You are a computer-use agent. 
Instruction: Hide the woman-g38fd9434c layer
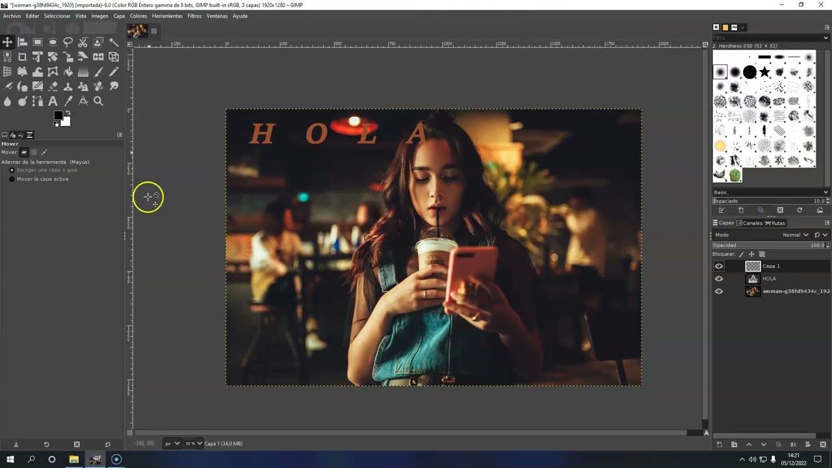coord(718,291)
